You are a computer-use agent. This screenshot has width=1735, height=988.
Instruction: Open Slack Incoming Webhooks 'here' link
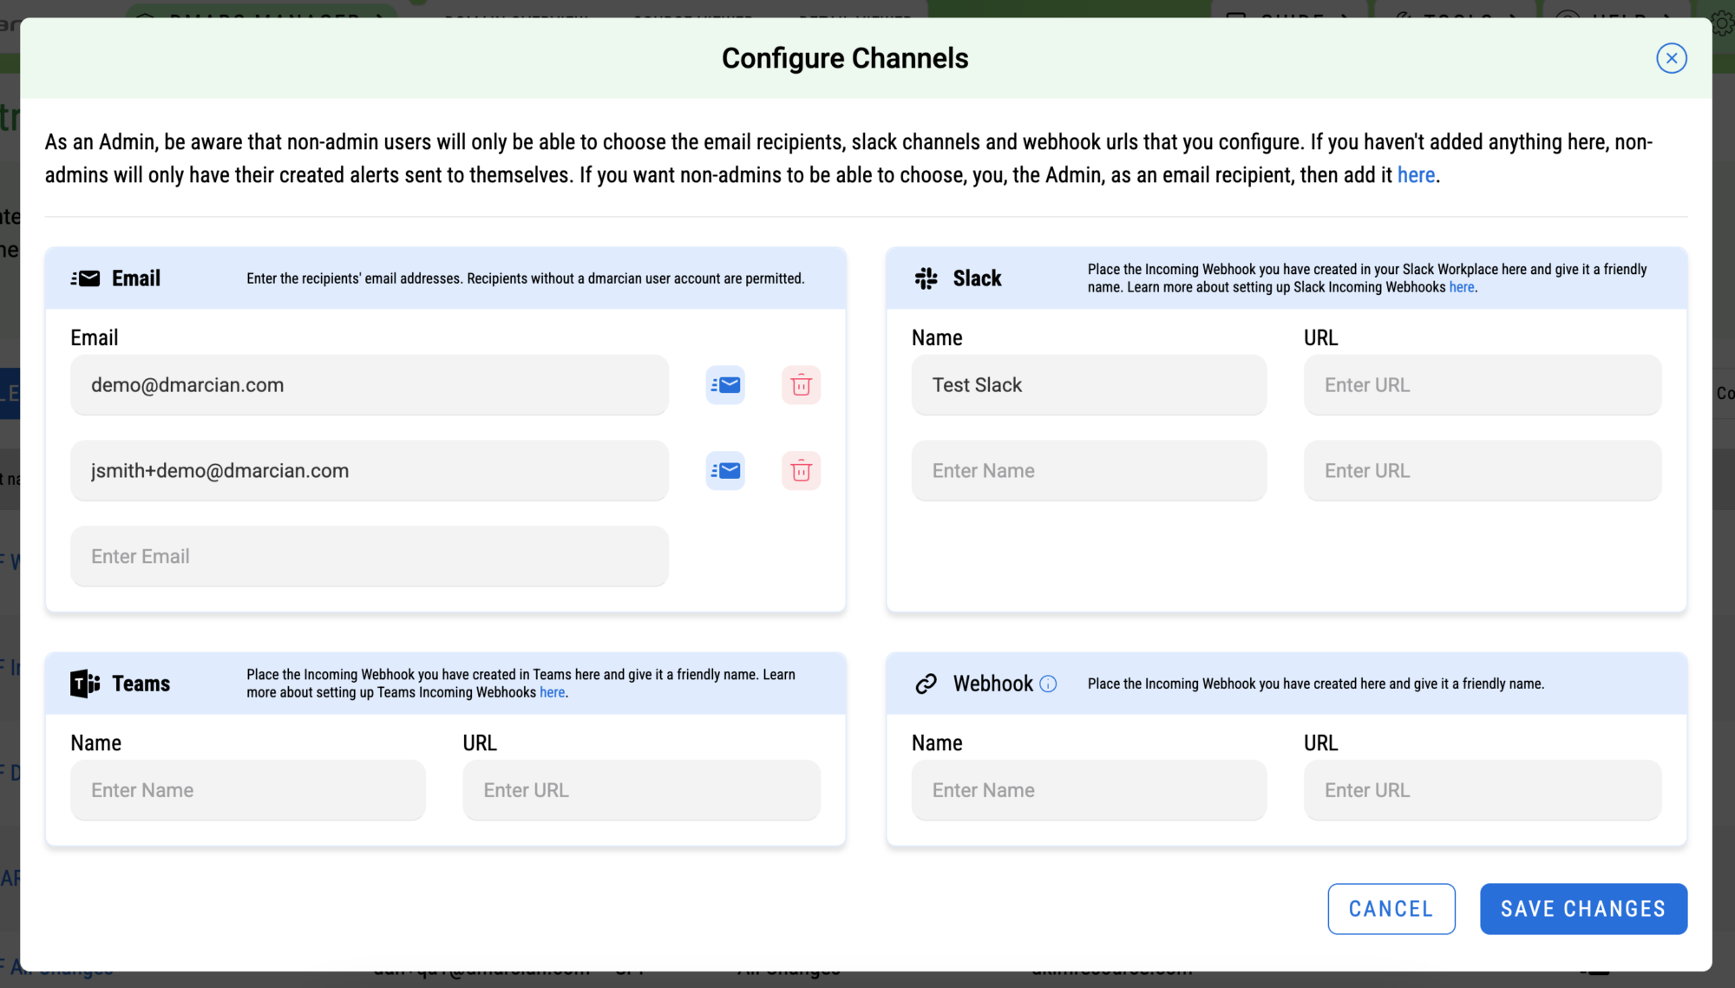pos(1461,287)
